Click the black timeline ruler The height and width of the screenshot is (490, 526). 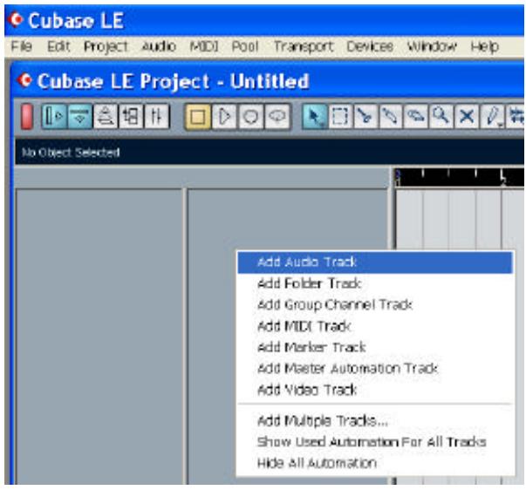click(460, 177)
